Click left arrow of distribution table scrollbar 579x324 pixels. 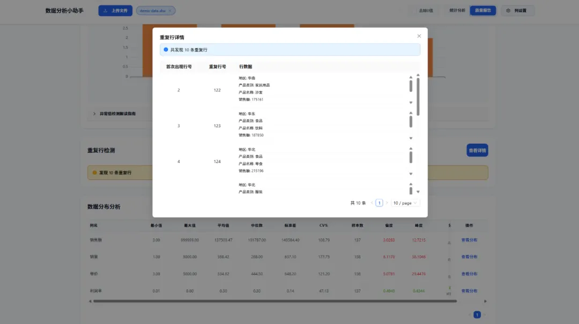click(90, 301)
